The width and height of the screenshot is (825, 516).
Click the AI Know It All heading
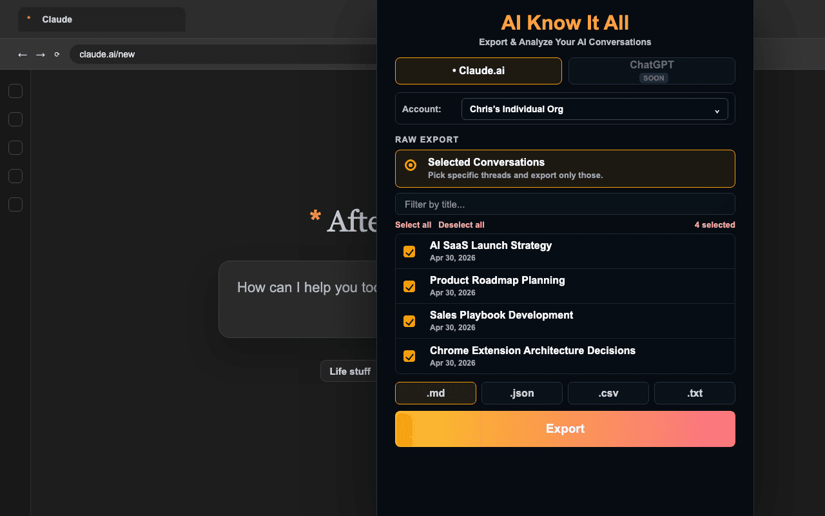click(565, 23)
